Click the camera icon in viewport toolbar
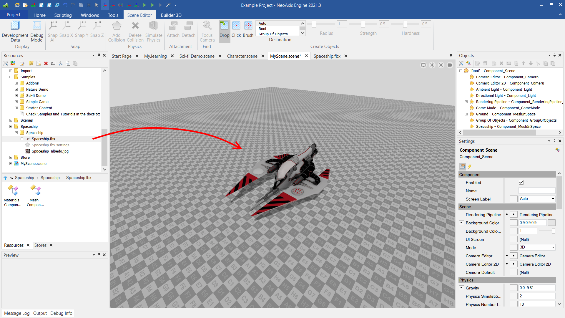565x318 pixels. pos(450,65)
